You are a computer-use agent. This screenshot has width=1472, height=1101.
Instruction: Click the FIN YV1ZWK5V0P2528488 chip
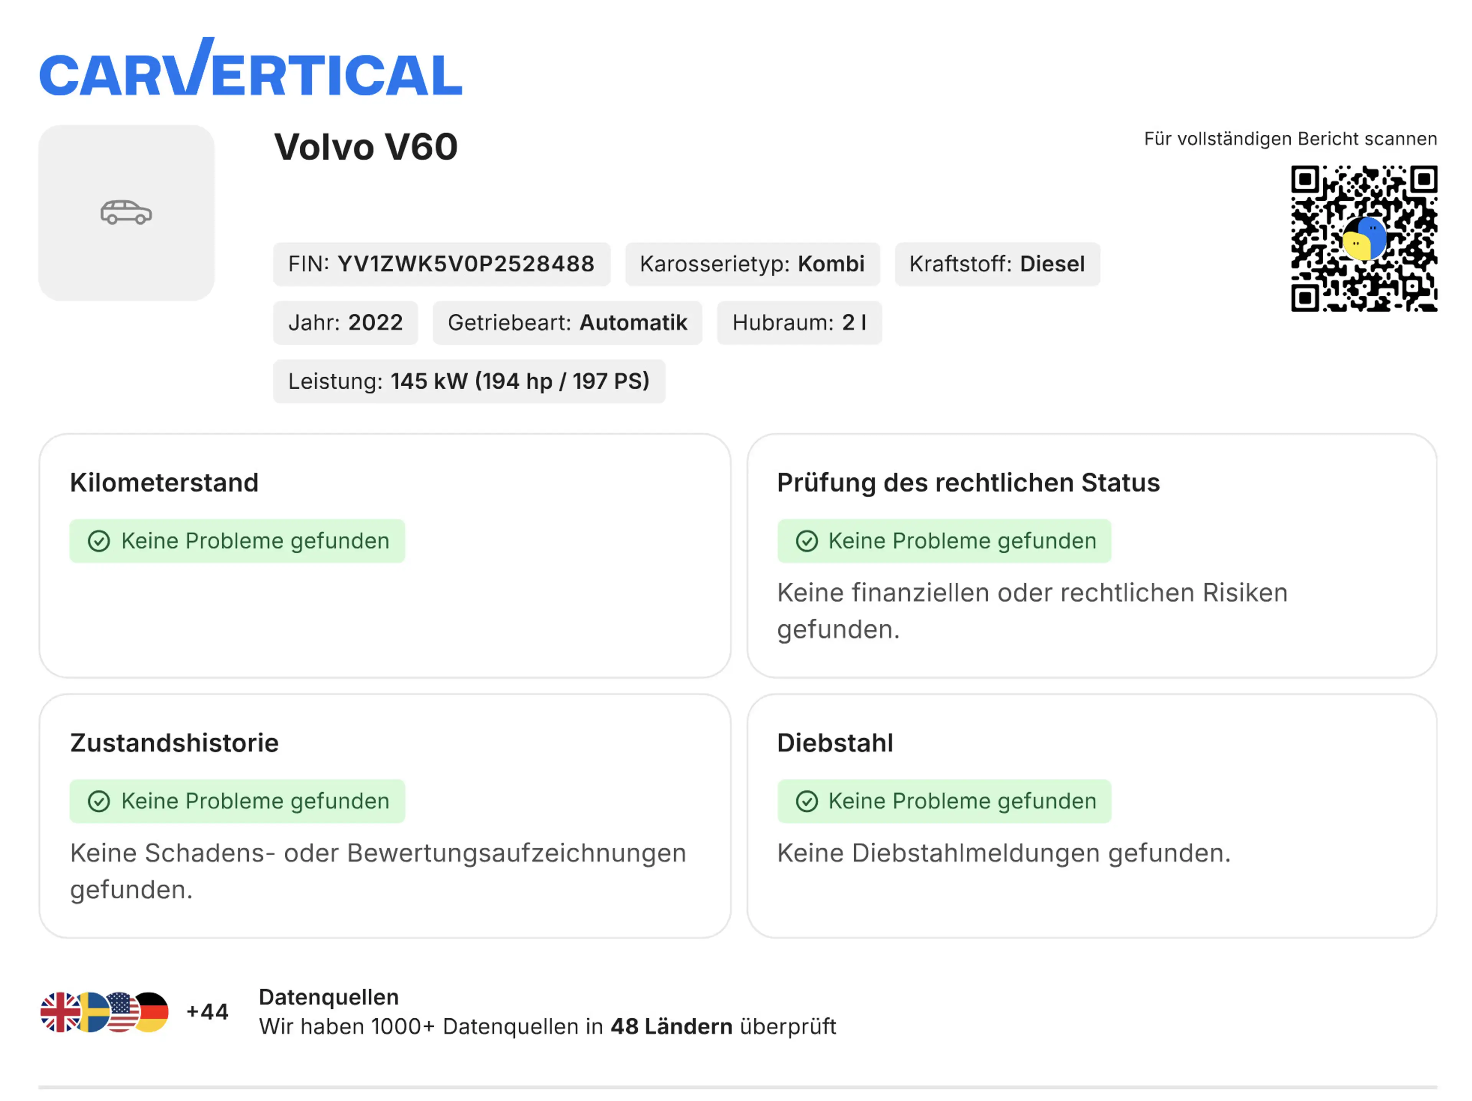point(441,264)
